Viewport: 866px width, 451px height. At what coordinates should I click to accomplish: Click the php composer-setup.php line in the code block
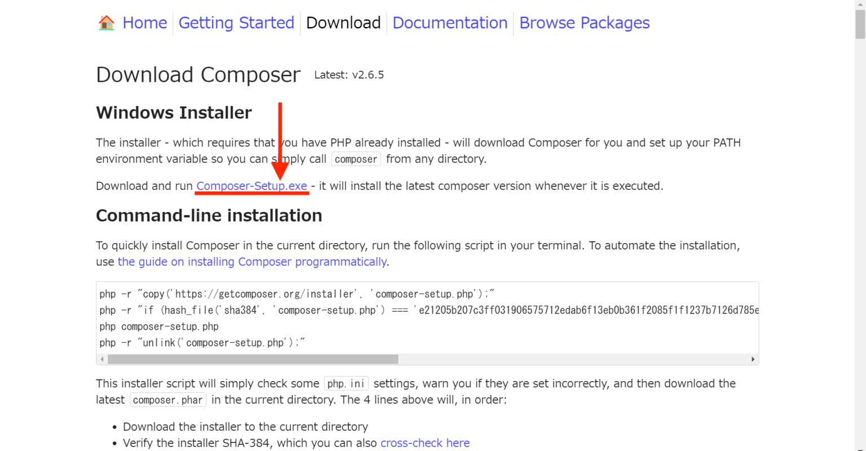160,326
